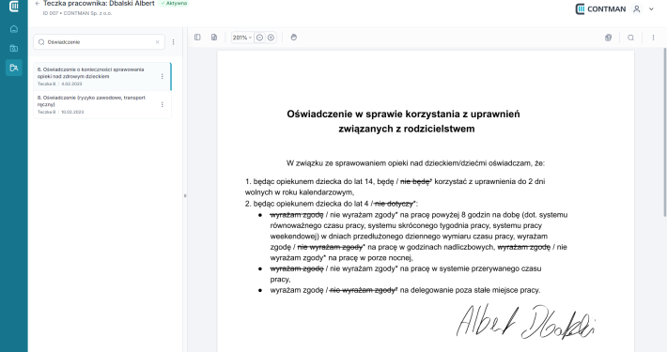Select the hand pan tool

click(x=293, y=38)
